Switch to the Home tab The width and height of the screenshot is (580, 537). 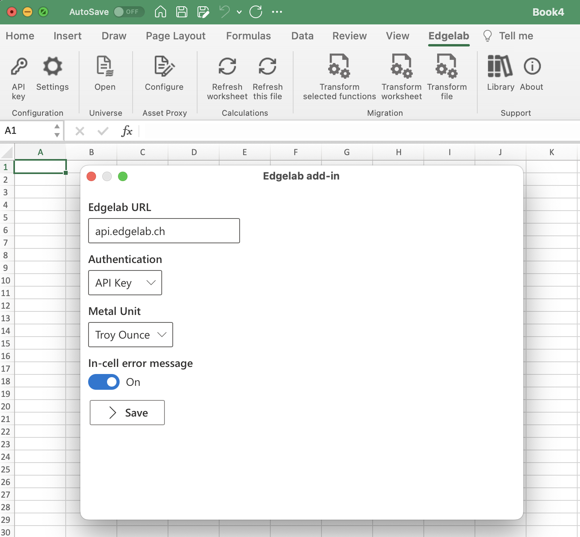pyautogui.click(x=20, y=36)
